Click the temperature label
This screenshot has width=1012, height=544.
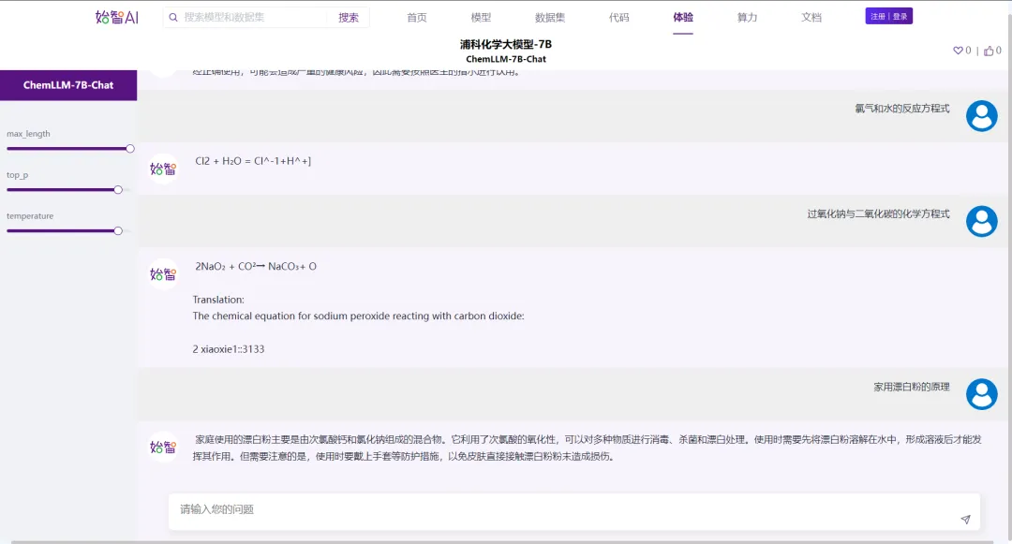[x=30, y=216]
